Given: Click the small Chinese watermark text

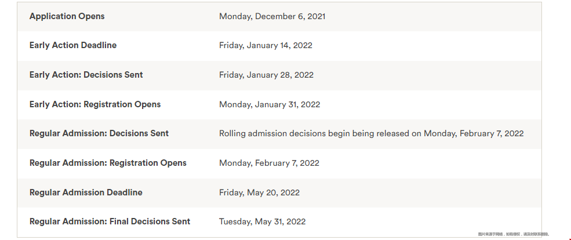Looking at the screenshot, I should [x=514, y=234].
